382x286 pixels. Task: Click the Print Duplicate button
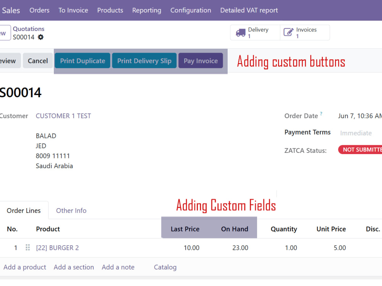[83, 61]
